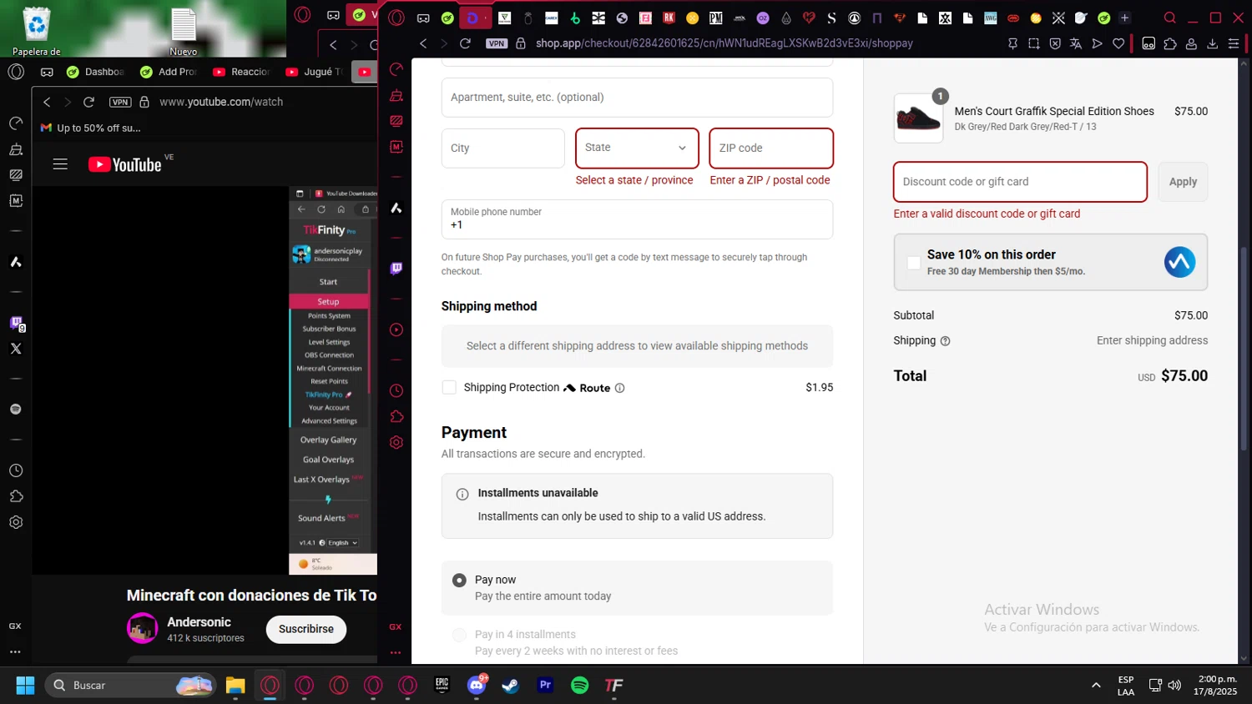Open red sidebar settings gear

(x=396, y=442)
